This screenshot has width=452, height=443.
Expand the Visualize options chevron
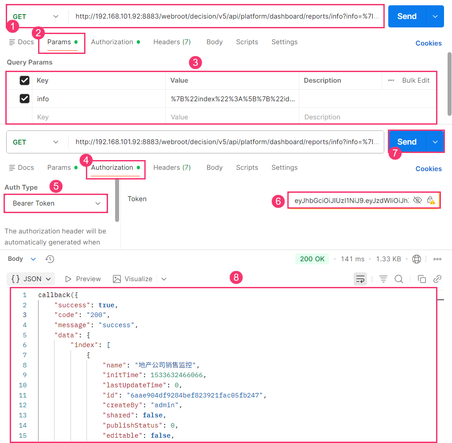164,279
